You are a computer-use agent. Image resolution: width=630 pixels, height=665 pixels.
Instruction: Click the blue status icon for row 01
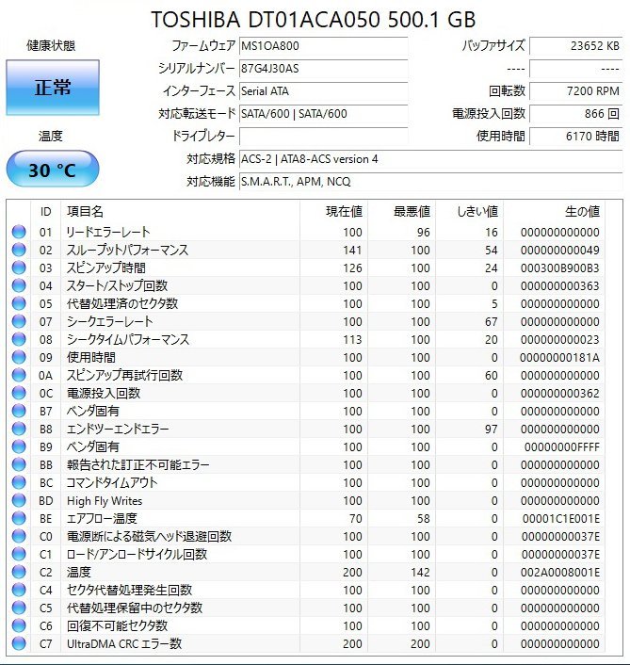click(x=19, y=232)
